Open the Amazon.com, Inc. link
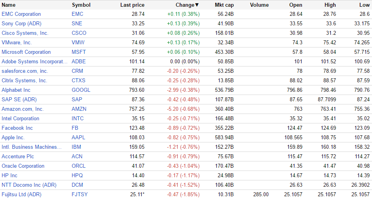This screenshot has height=199, width=372. [23, 109]
